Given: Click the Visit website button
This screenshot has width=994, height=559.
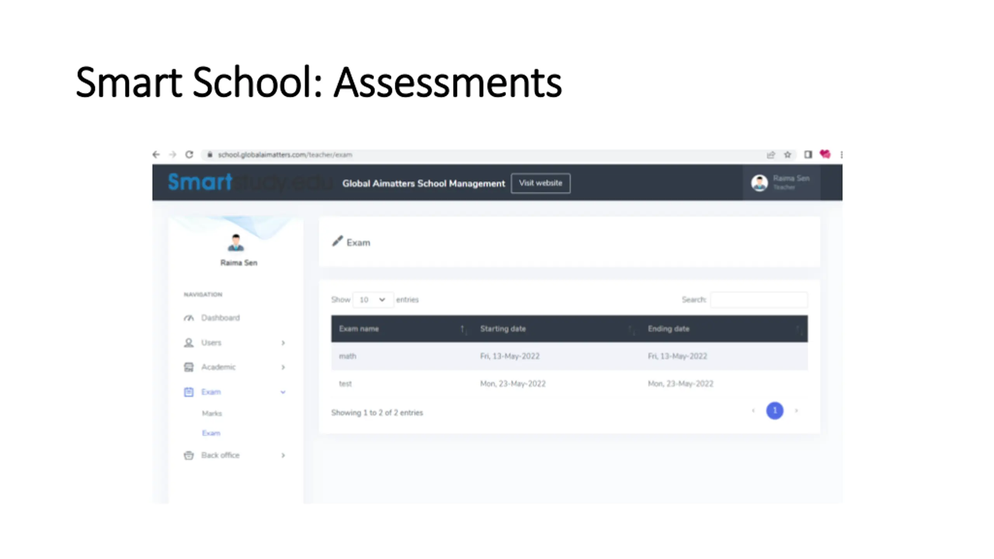Looking at the screenshot, I should [540, 183].
